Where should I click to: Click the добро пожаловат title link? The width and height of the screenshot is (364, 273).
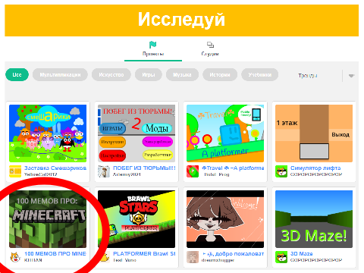tap(233, 254)
